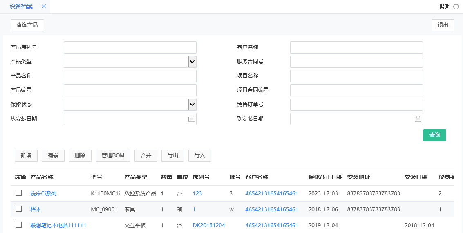Click the 退出 button
Screen dimensions: 463x233
click(x=443, y=25)
